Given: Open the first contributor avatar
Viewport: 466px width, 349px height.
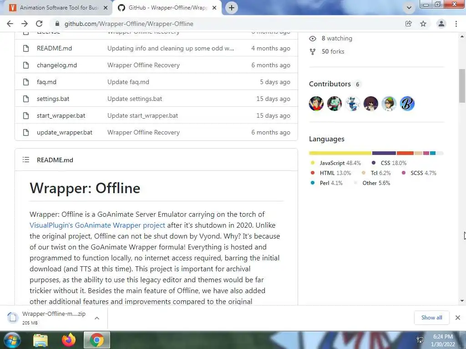Looking at the screenshot, I should (x=316, y=104).
